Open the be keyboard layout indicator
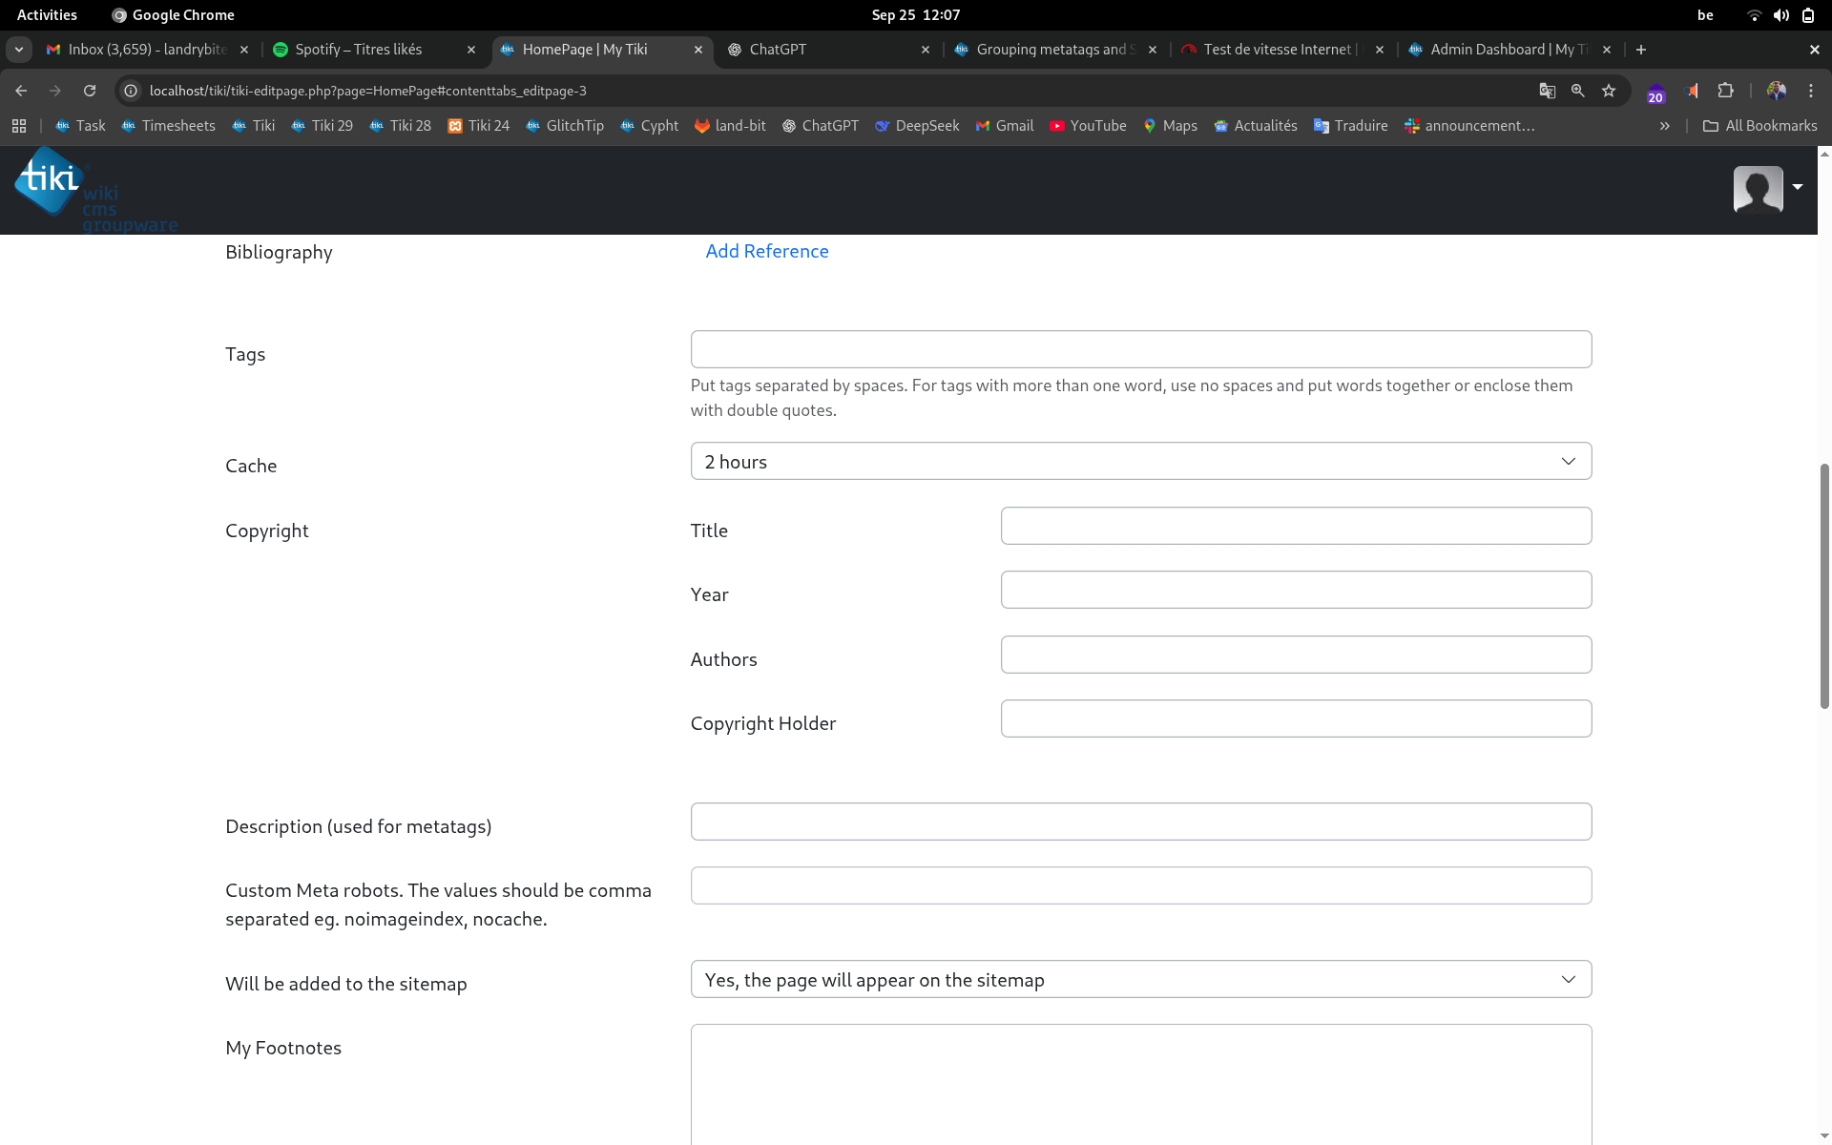 (x=1705, y=15)
